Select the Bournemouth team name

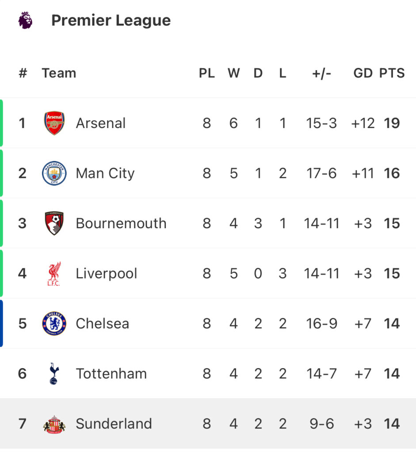121,223
